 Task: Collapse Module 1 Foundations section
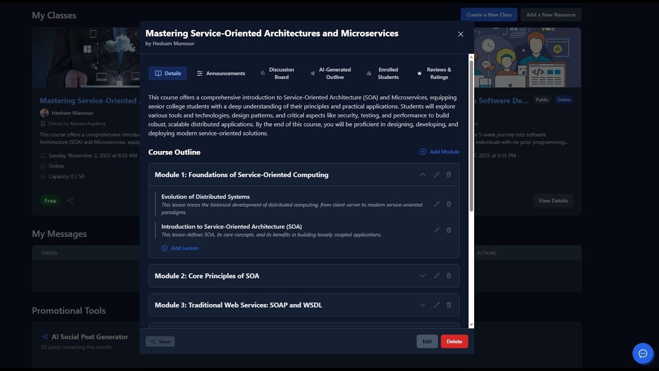[423, 175]
